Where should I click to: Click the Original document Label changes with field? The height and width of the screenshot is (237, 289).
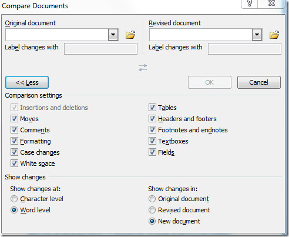[x=100, y=49]
